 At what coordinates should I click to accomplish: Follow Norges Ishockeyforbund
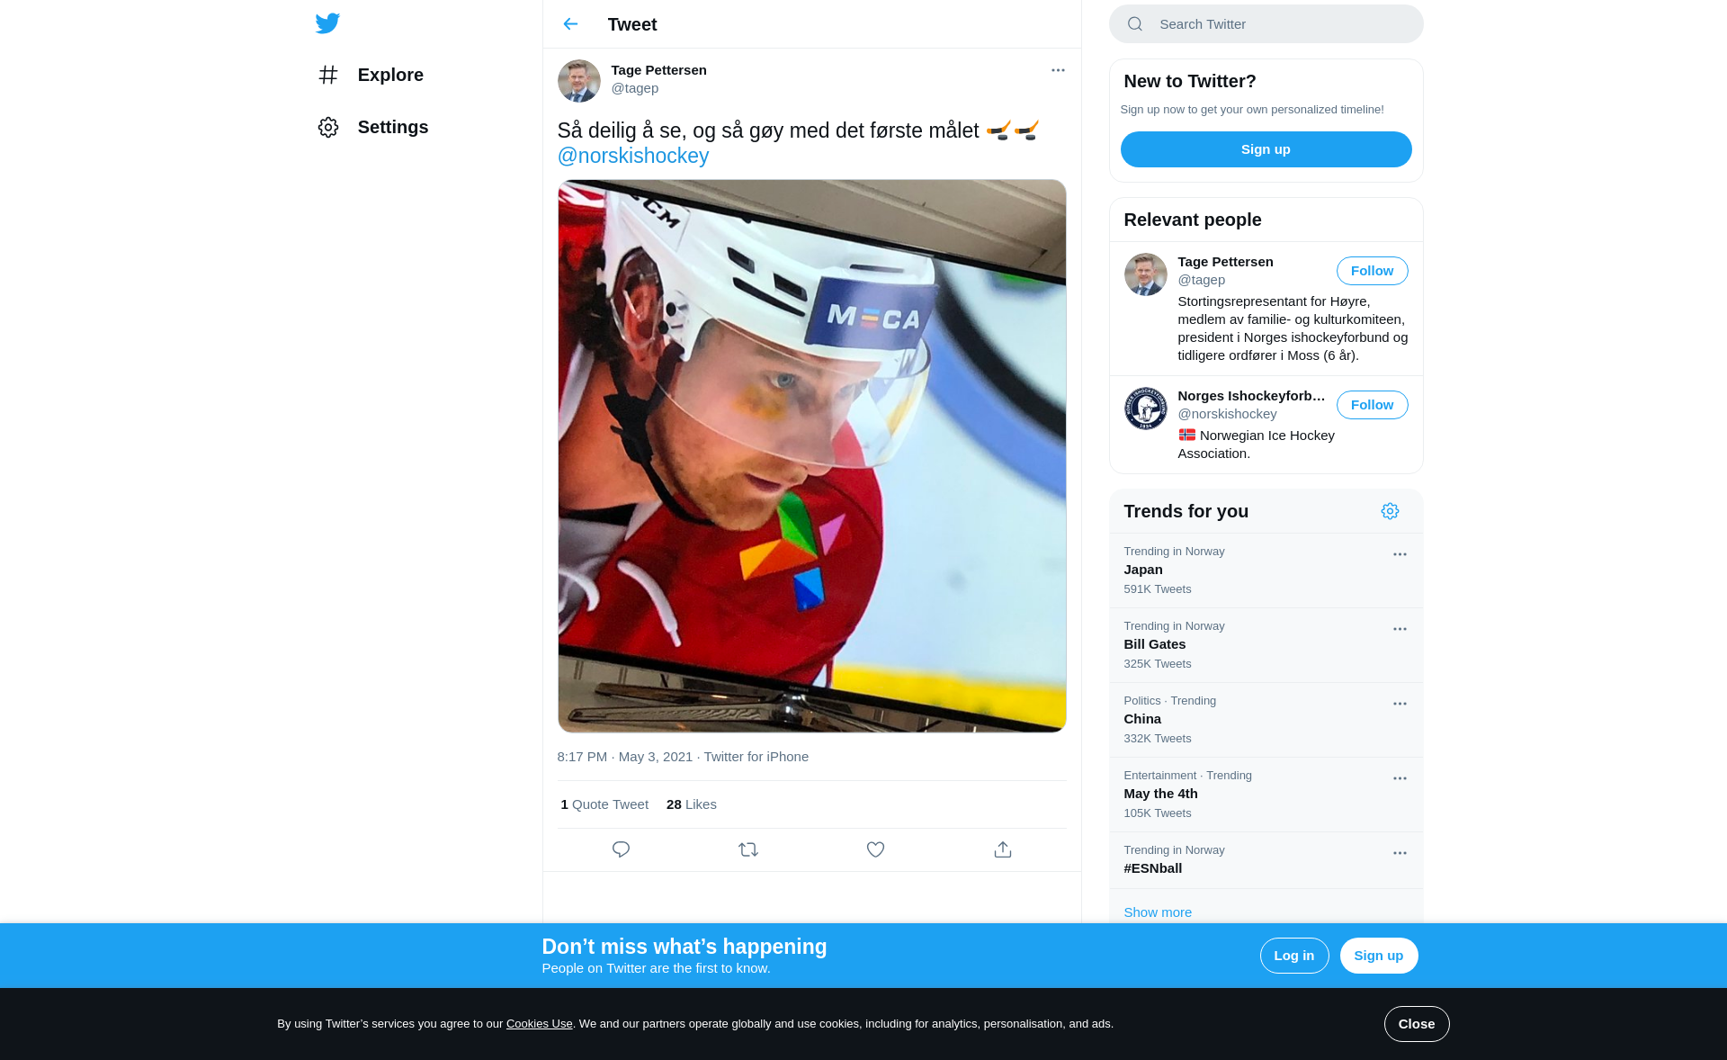coord(1373,405)
